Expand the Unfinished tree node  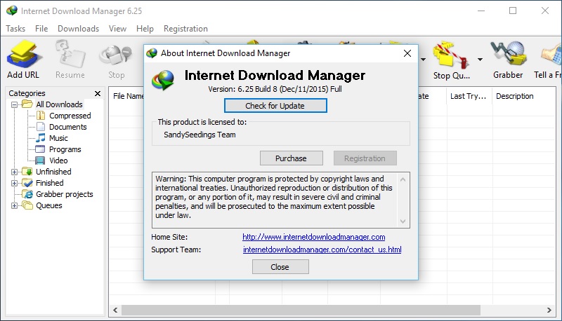14,172
